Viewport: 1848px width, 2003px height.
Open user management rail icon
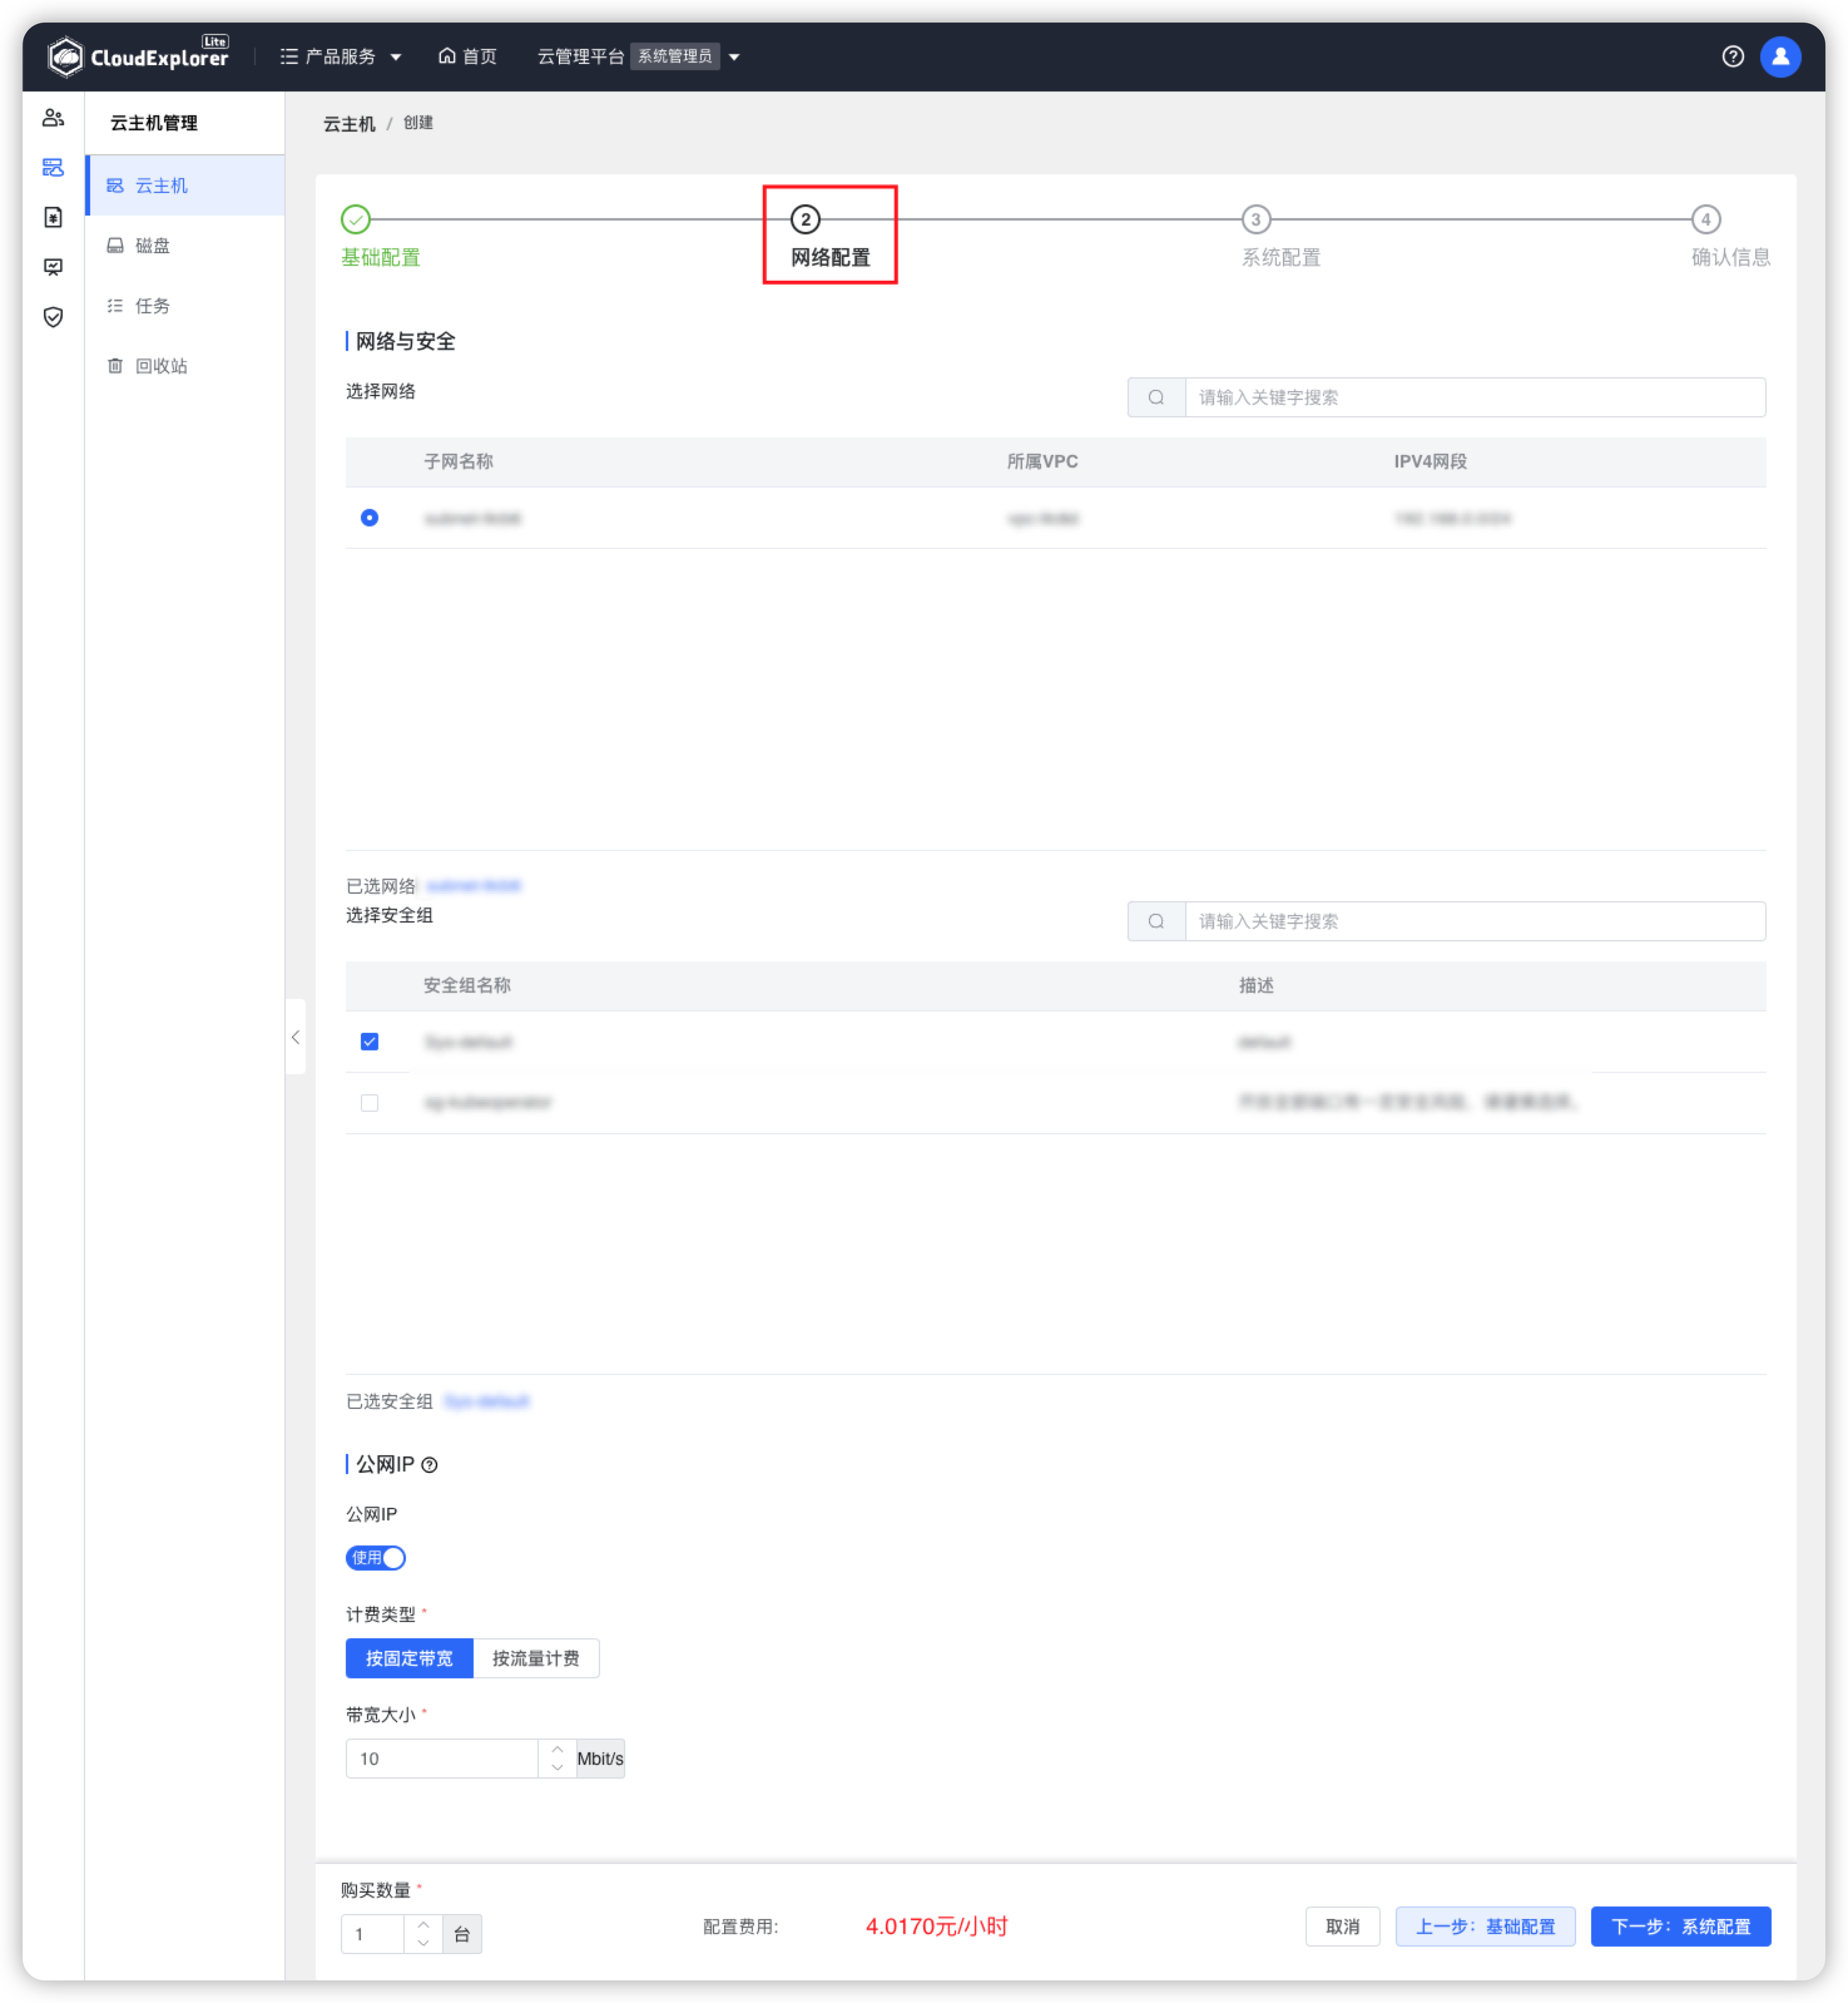pyautogui.click(x=53, y=118)
